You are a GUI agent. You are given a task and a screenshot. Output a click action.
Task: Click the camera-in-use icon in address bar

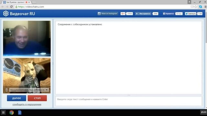click(192, 7)
